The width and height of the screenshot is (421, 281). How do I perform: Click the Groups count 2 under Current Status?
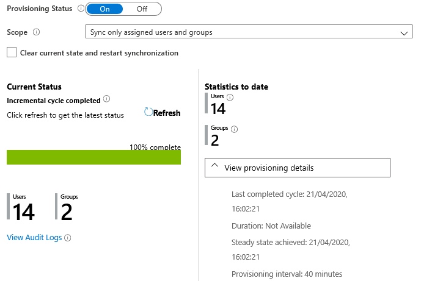pos(67,212)
